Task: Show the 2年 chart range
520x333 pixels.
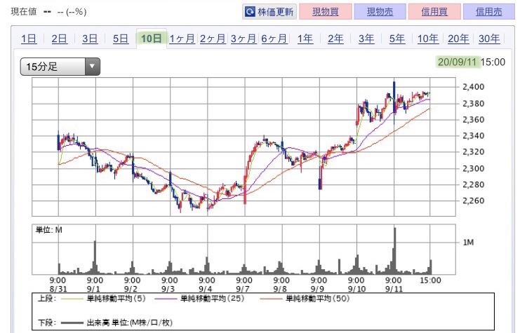Action: click(x=335, y=39)
